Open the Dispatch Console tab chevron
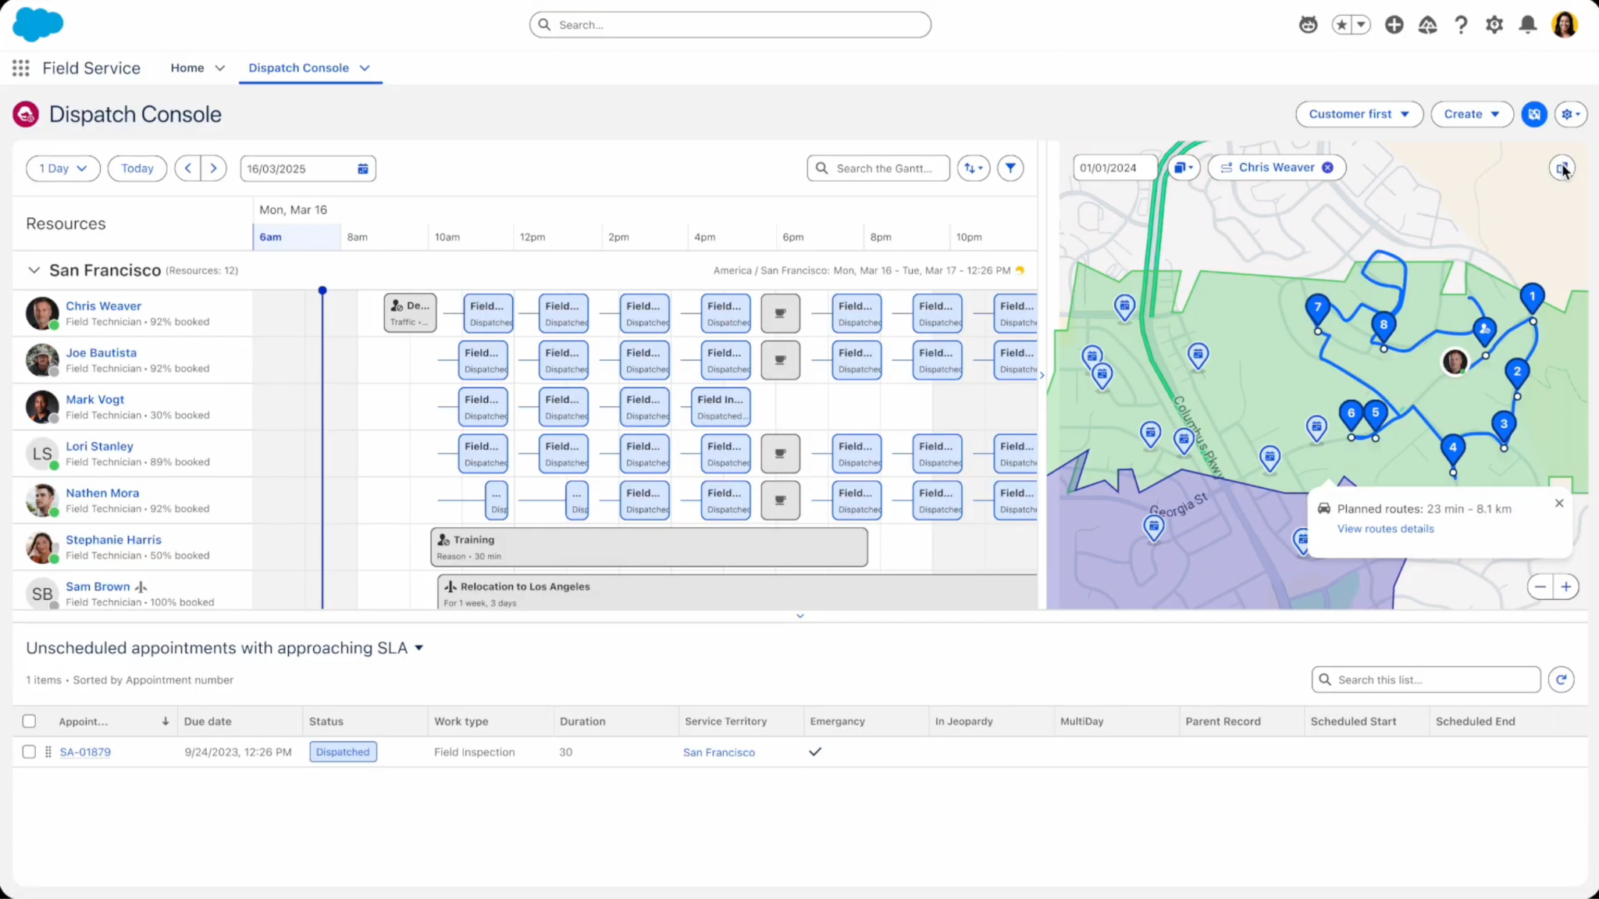This screenshot has height=899, width=1599. click(365, 68)
